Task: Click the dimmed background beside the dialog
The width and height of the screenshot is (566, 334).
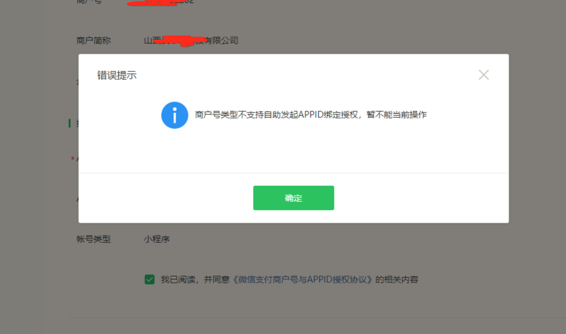Action: coord(537,138)
